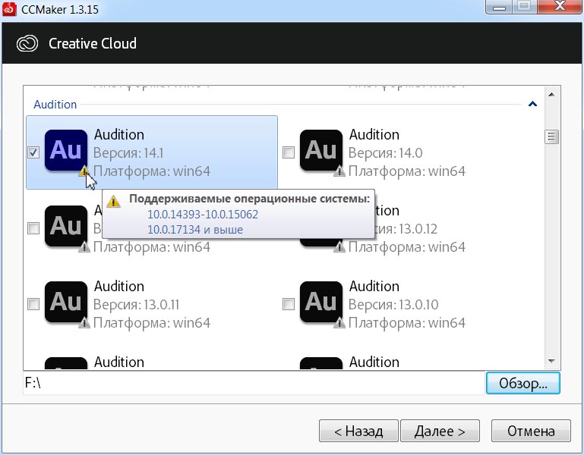Click the warning triangle on Audition 14.0
The width and height of the screenshot is (584, 455).
point(339,171)
